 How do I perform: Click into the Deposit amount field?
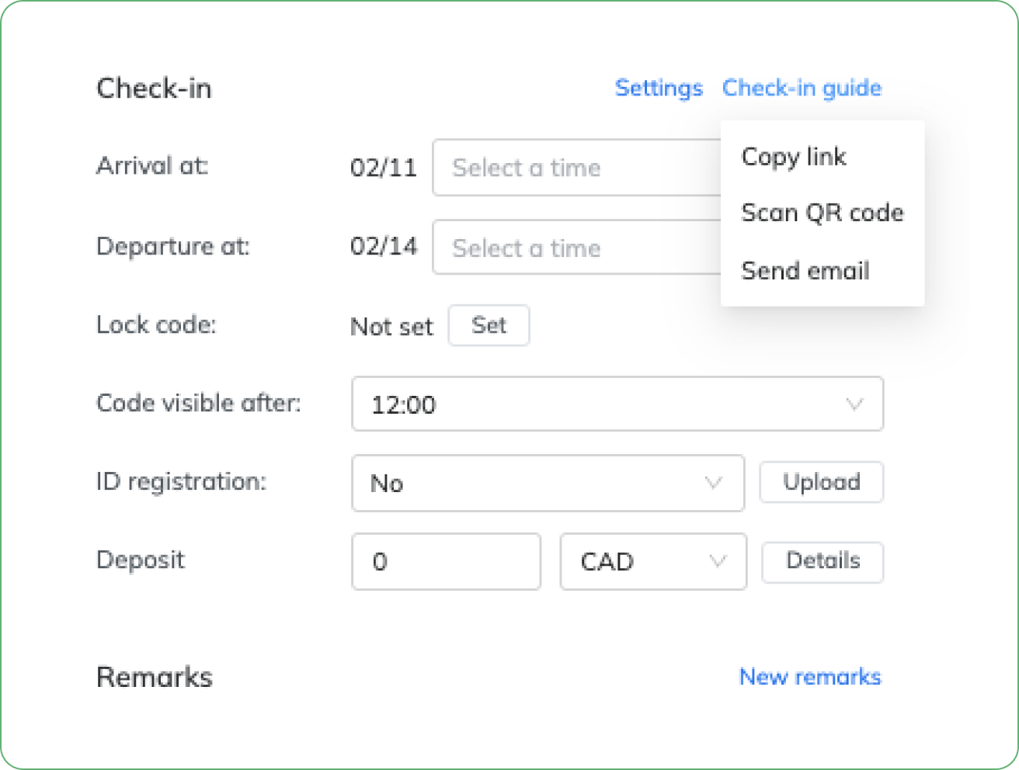pyautogui.click(x=446, y=561)
